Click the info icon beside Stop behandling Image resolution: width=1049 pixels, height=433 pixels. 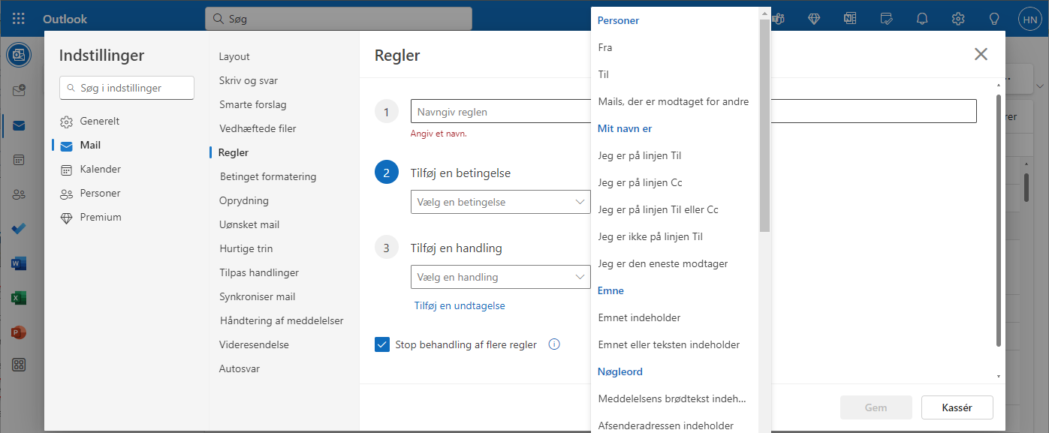[x=554, y=344]
